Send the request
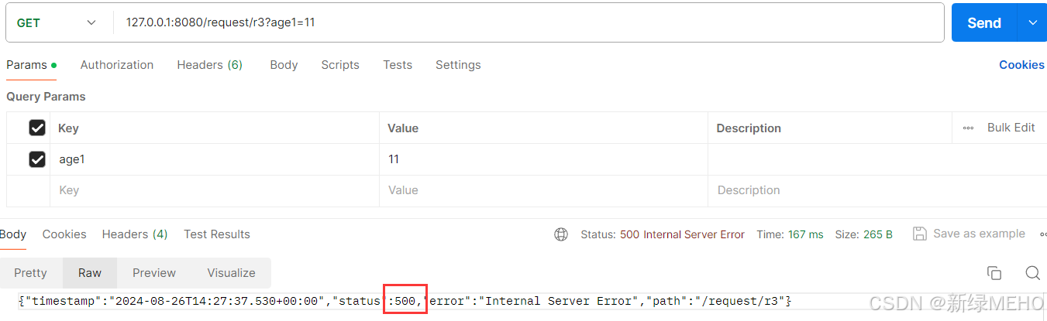 983,22
